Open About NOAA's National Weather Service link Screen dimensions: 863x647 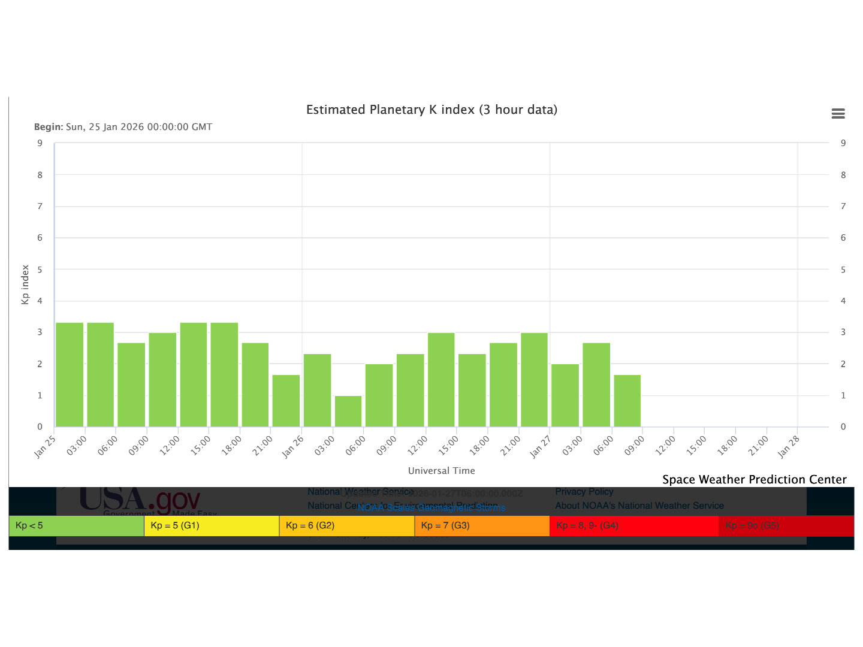[x=639, y=506]
